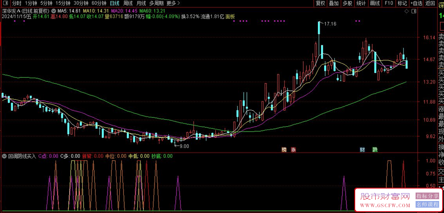Select the 30分钟 period
This screenshot has height=213, width=444.
[x=81, y=4]
